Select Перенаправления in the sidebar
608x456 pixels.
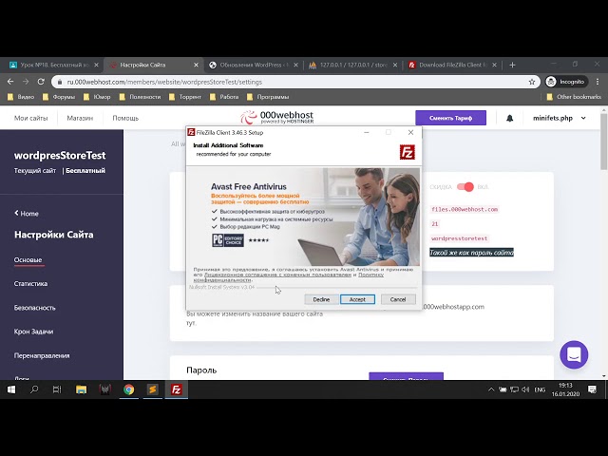(x=42, y=355)
